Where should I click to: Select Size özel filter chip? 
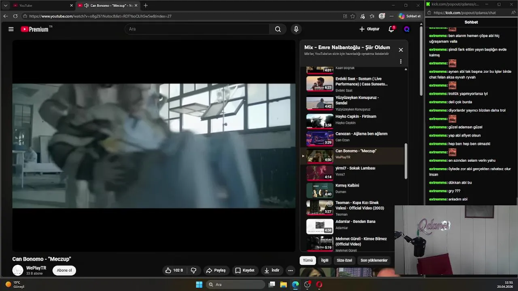(344, 260)
